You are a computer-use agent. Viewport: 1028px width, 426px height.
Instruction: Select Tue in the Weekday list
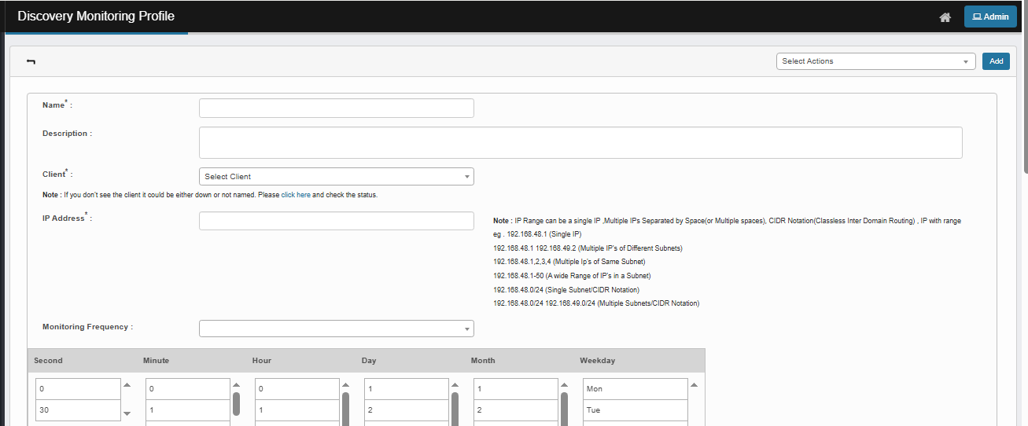[x=635, y=410]
